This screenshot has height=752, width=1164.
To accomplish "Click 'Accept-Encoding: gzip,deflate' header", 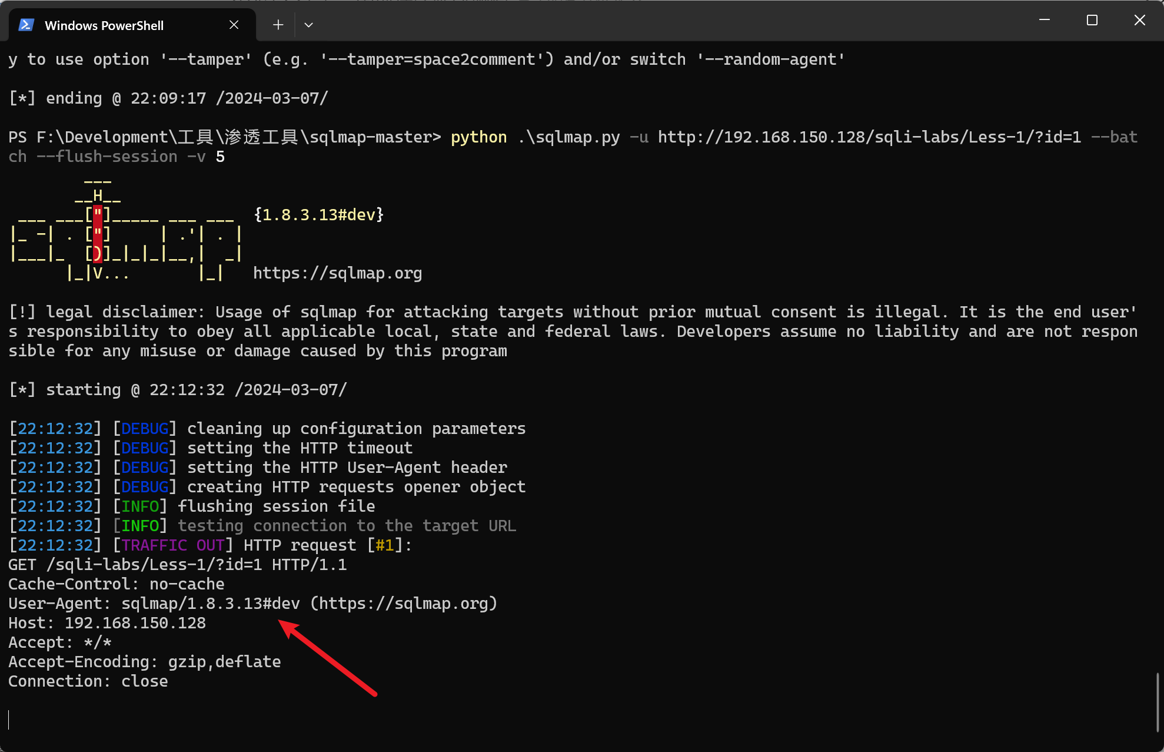I will click(145, 662).
